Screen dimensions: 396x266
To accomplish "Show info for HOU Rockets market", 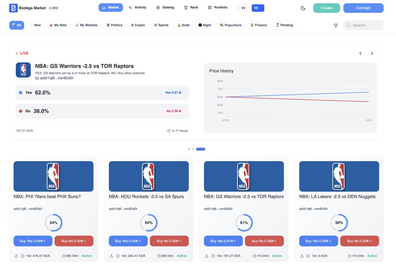I will tap(118, 256).
